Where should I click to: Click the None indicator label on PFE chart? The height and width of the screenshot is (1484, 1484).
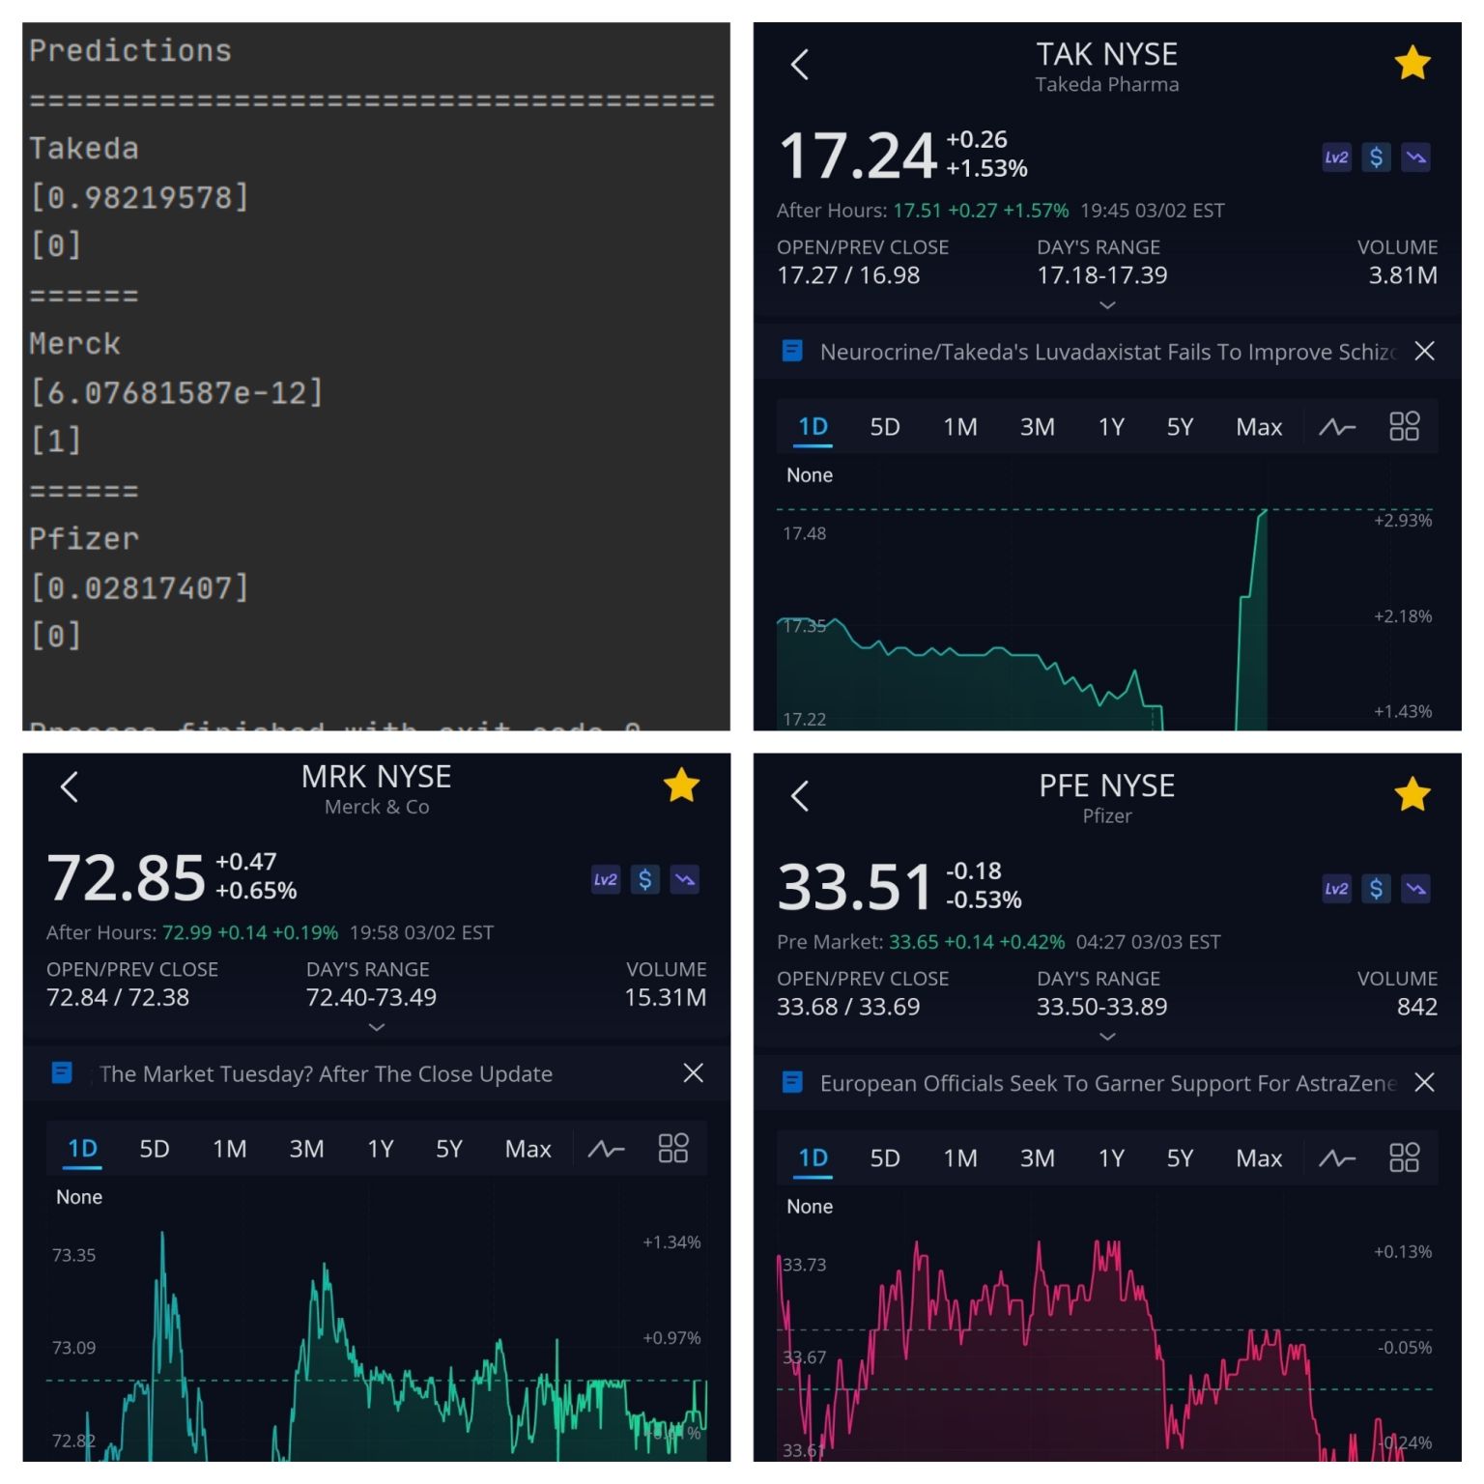coord(809,1207)
